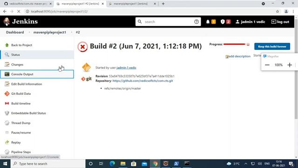
Task: Click refs/remotes/origin/master branch text
Action: pos(122,88)
